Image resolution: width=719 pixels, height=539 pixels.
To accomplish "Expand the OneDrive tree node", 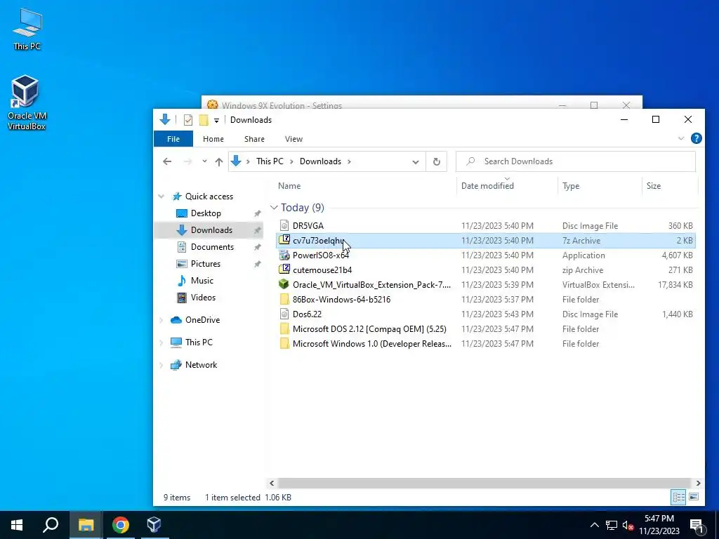I will 161,320.
